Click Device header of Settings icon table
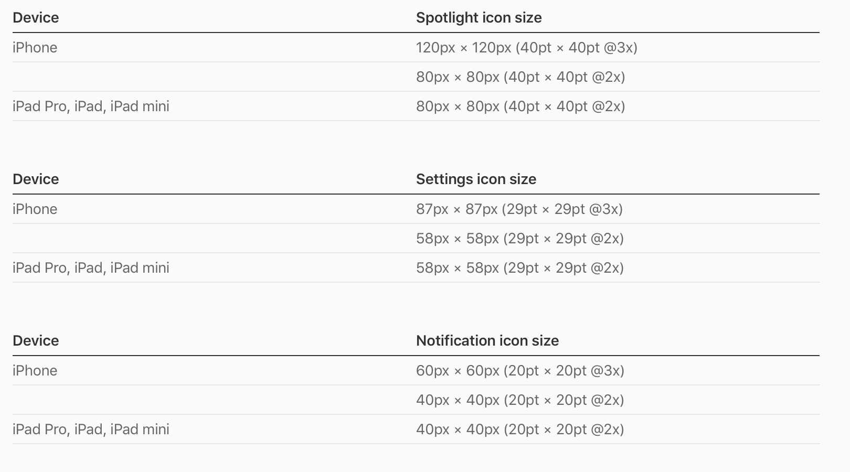 click(36, 179)
